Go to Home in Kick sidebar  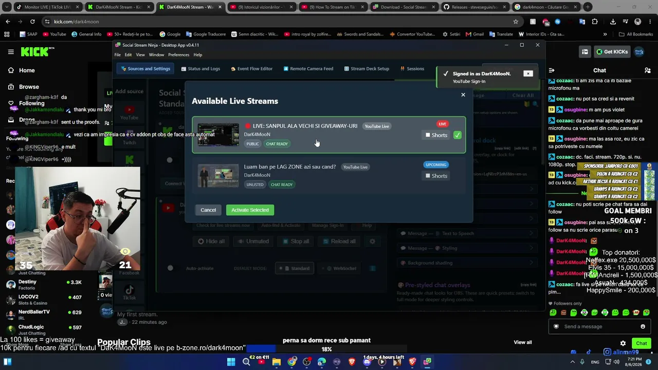[22, 70]
